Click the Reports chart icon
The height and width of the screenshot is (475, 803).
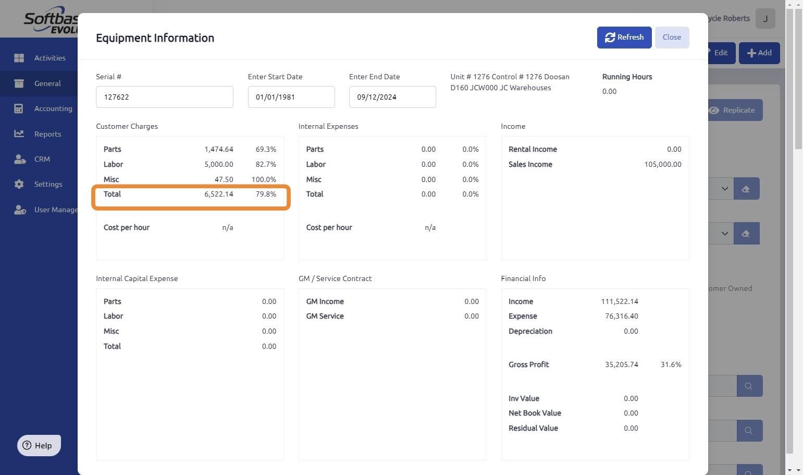click(x=19, y=134)
